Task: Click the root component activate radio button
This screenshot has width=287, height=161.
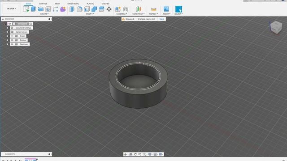Action: (31, 24)
